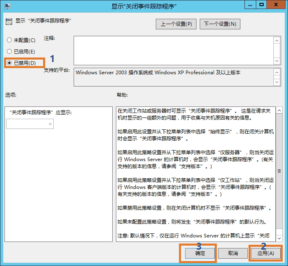Click supported platform box scroll up arrow
The image size is (288, 266).
(x=277, y=72)
